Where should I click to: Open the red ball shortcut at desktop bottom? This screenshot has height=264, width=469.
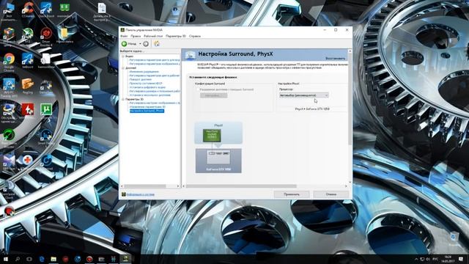coord(10,211)
